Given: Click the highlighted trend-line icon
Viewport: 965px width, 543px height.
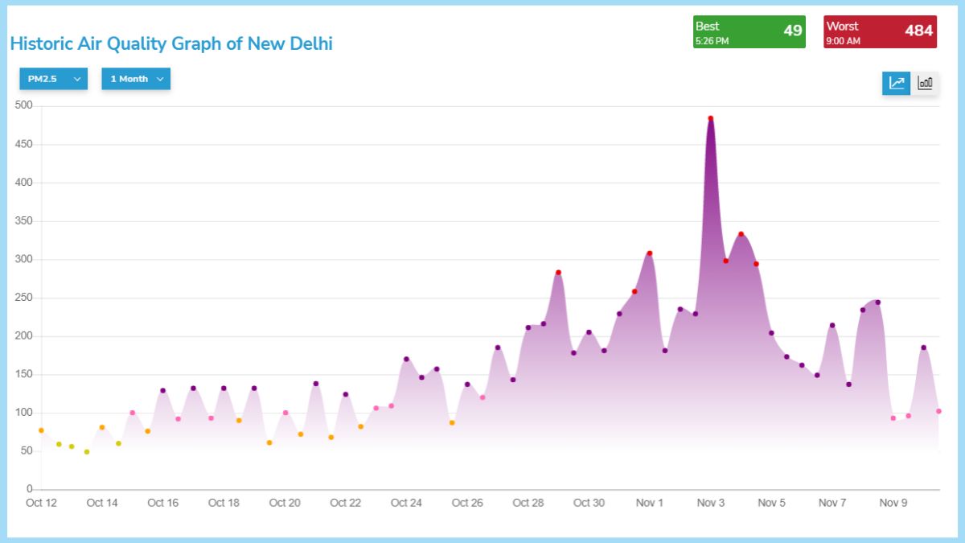Looking at the screenshot, I should (895, 83).
